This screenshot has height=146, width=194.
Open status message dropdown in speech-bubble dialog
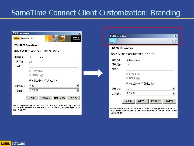(174, 93)
